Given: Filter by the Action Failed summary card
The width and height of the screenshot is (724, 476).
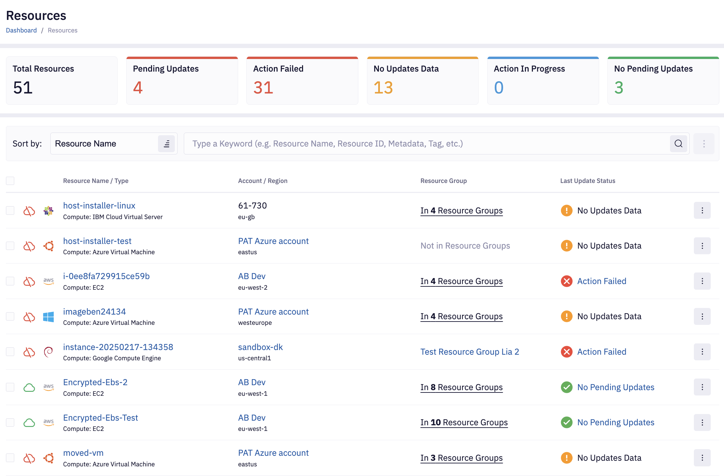Looking at the screenshot, I should (302, 81).
